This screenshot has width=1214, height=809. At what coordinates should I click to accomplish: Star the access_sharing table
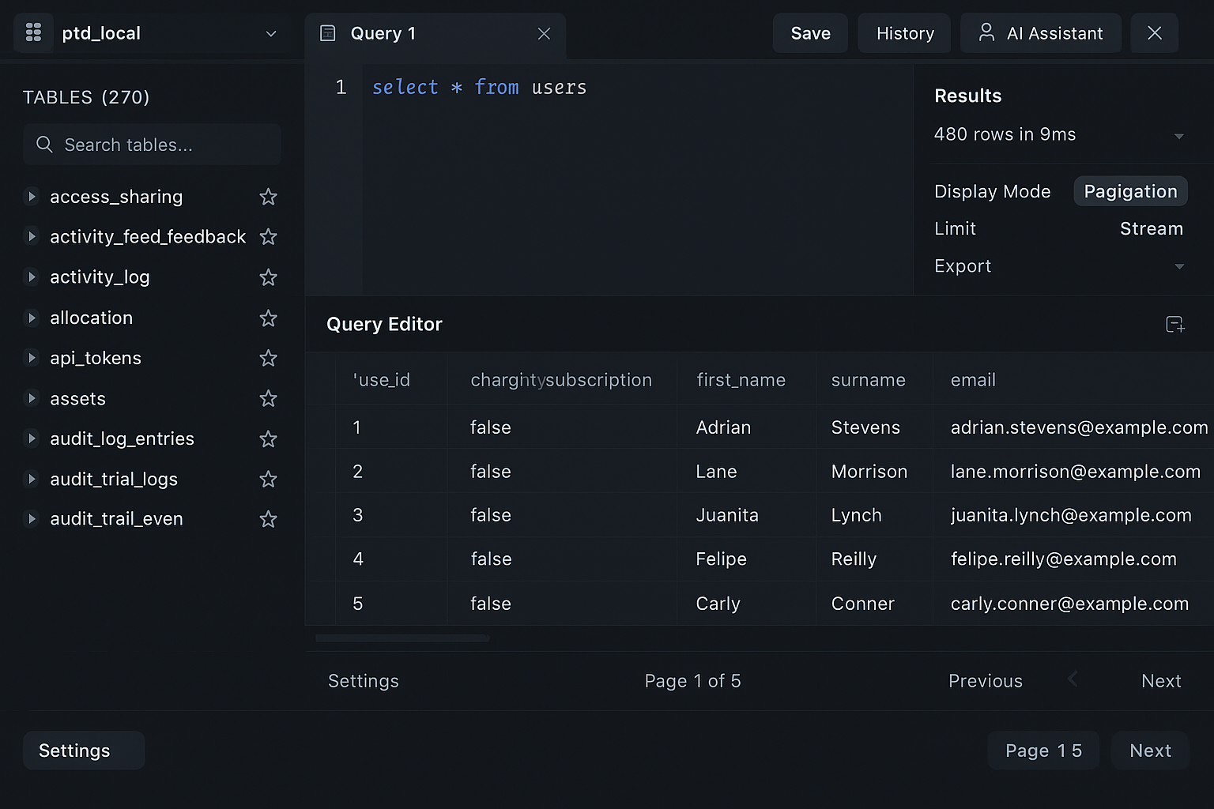(268, 197)
